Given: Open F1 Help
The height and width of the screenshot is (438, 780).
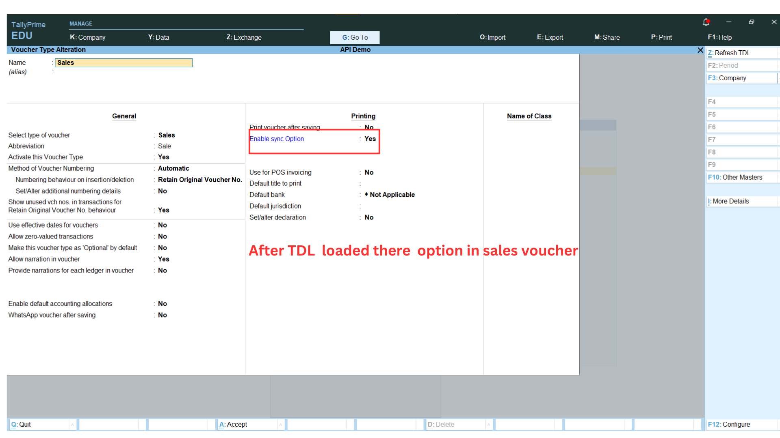Looking at the screenshot, I should click(719, 37).
